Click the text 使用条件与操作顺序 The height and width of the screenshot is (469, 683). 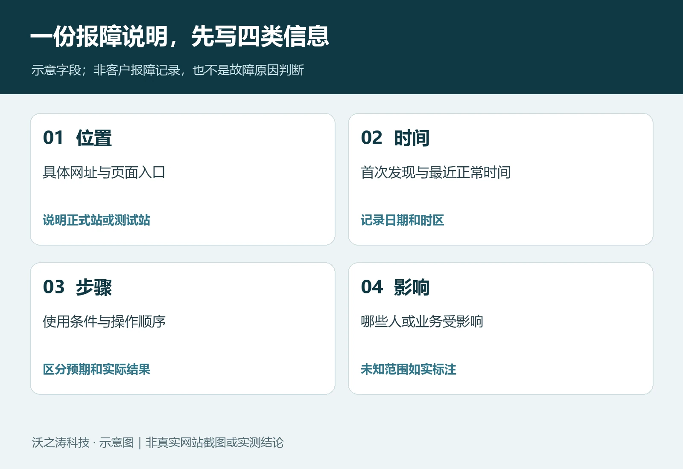click(x=104, y=321)
